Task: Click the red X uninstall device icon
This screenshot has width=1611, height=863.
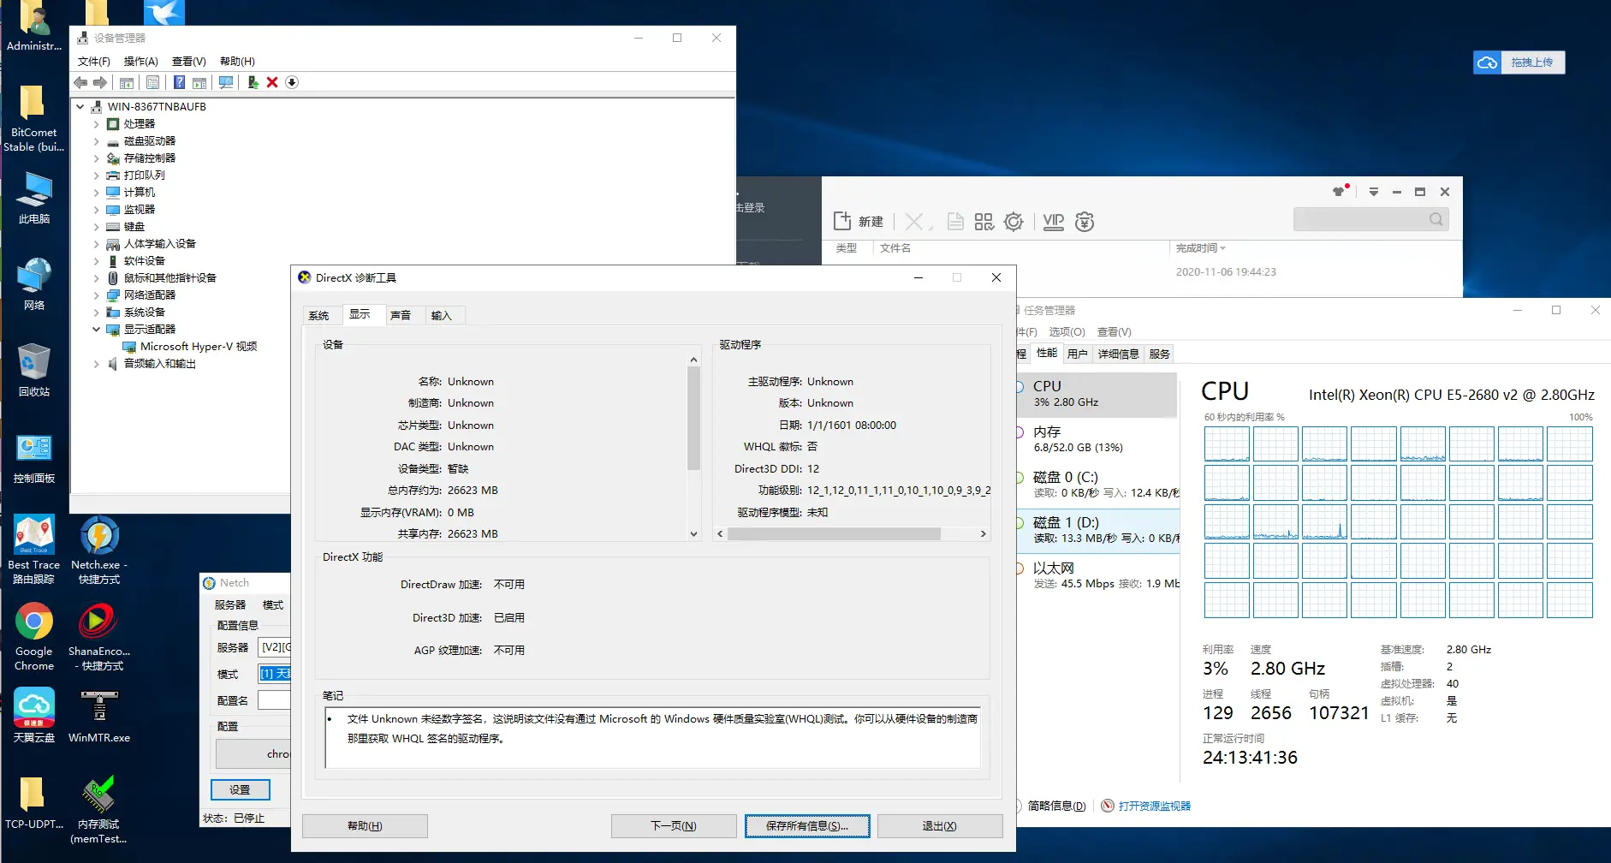Action: [272, 82]
